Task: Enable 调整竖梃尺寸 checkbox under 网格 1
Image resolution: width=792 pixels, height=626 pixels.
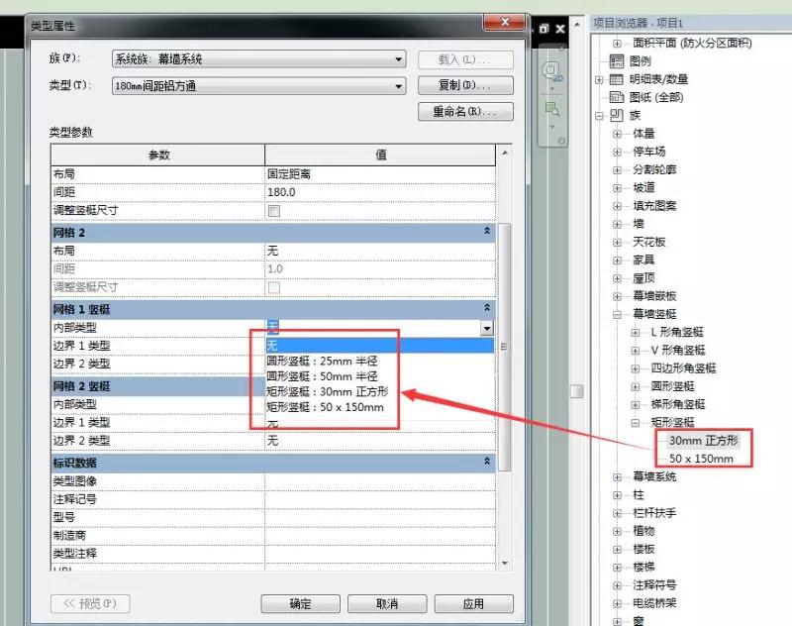Action: [x=274, y=211]
